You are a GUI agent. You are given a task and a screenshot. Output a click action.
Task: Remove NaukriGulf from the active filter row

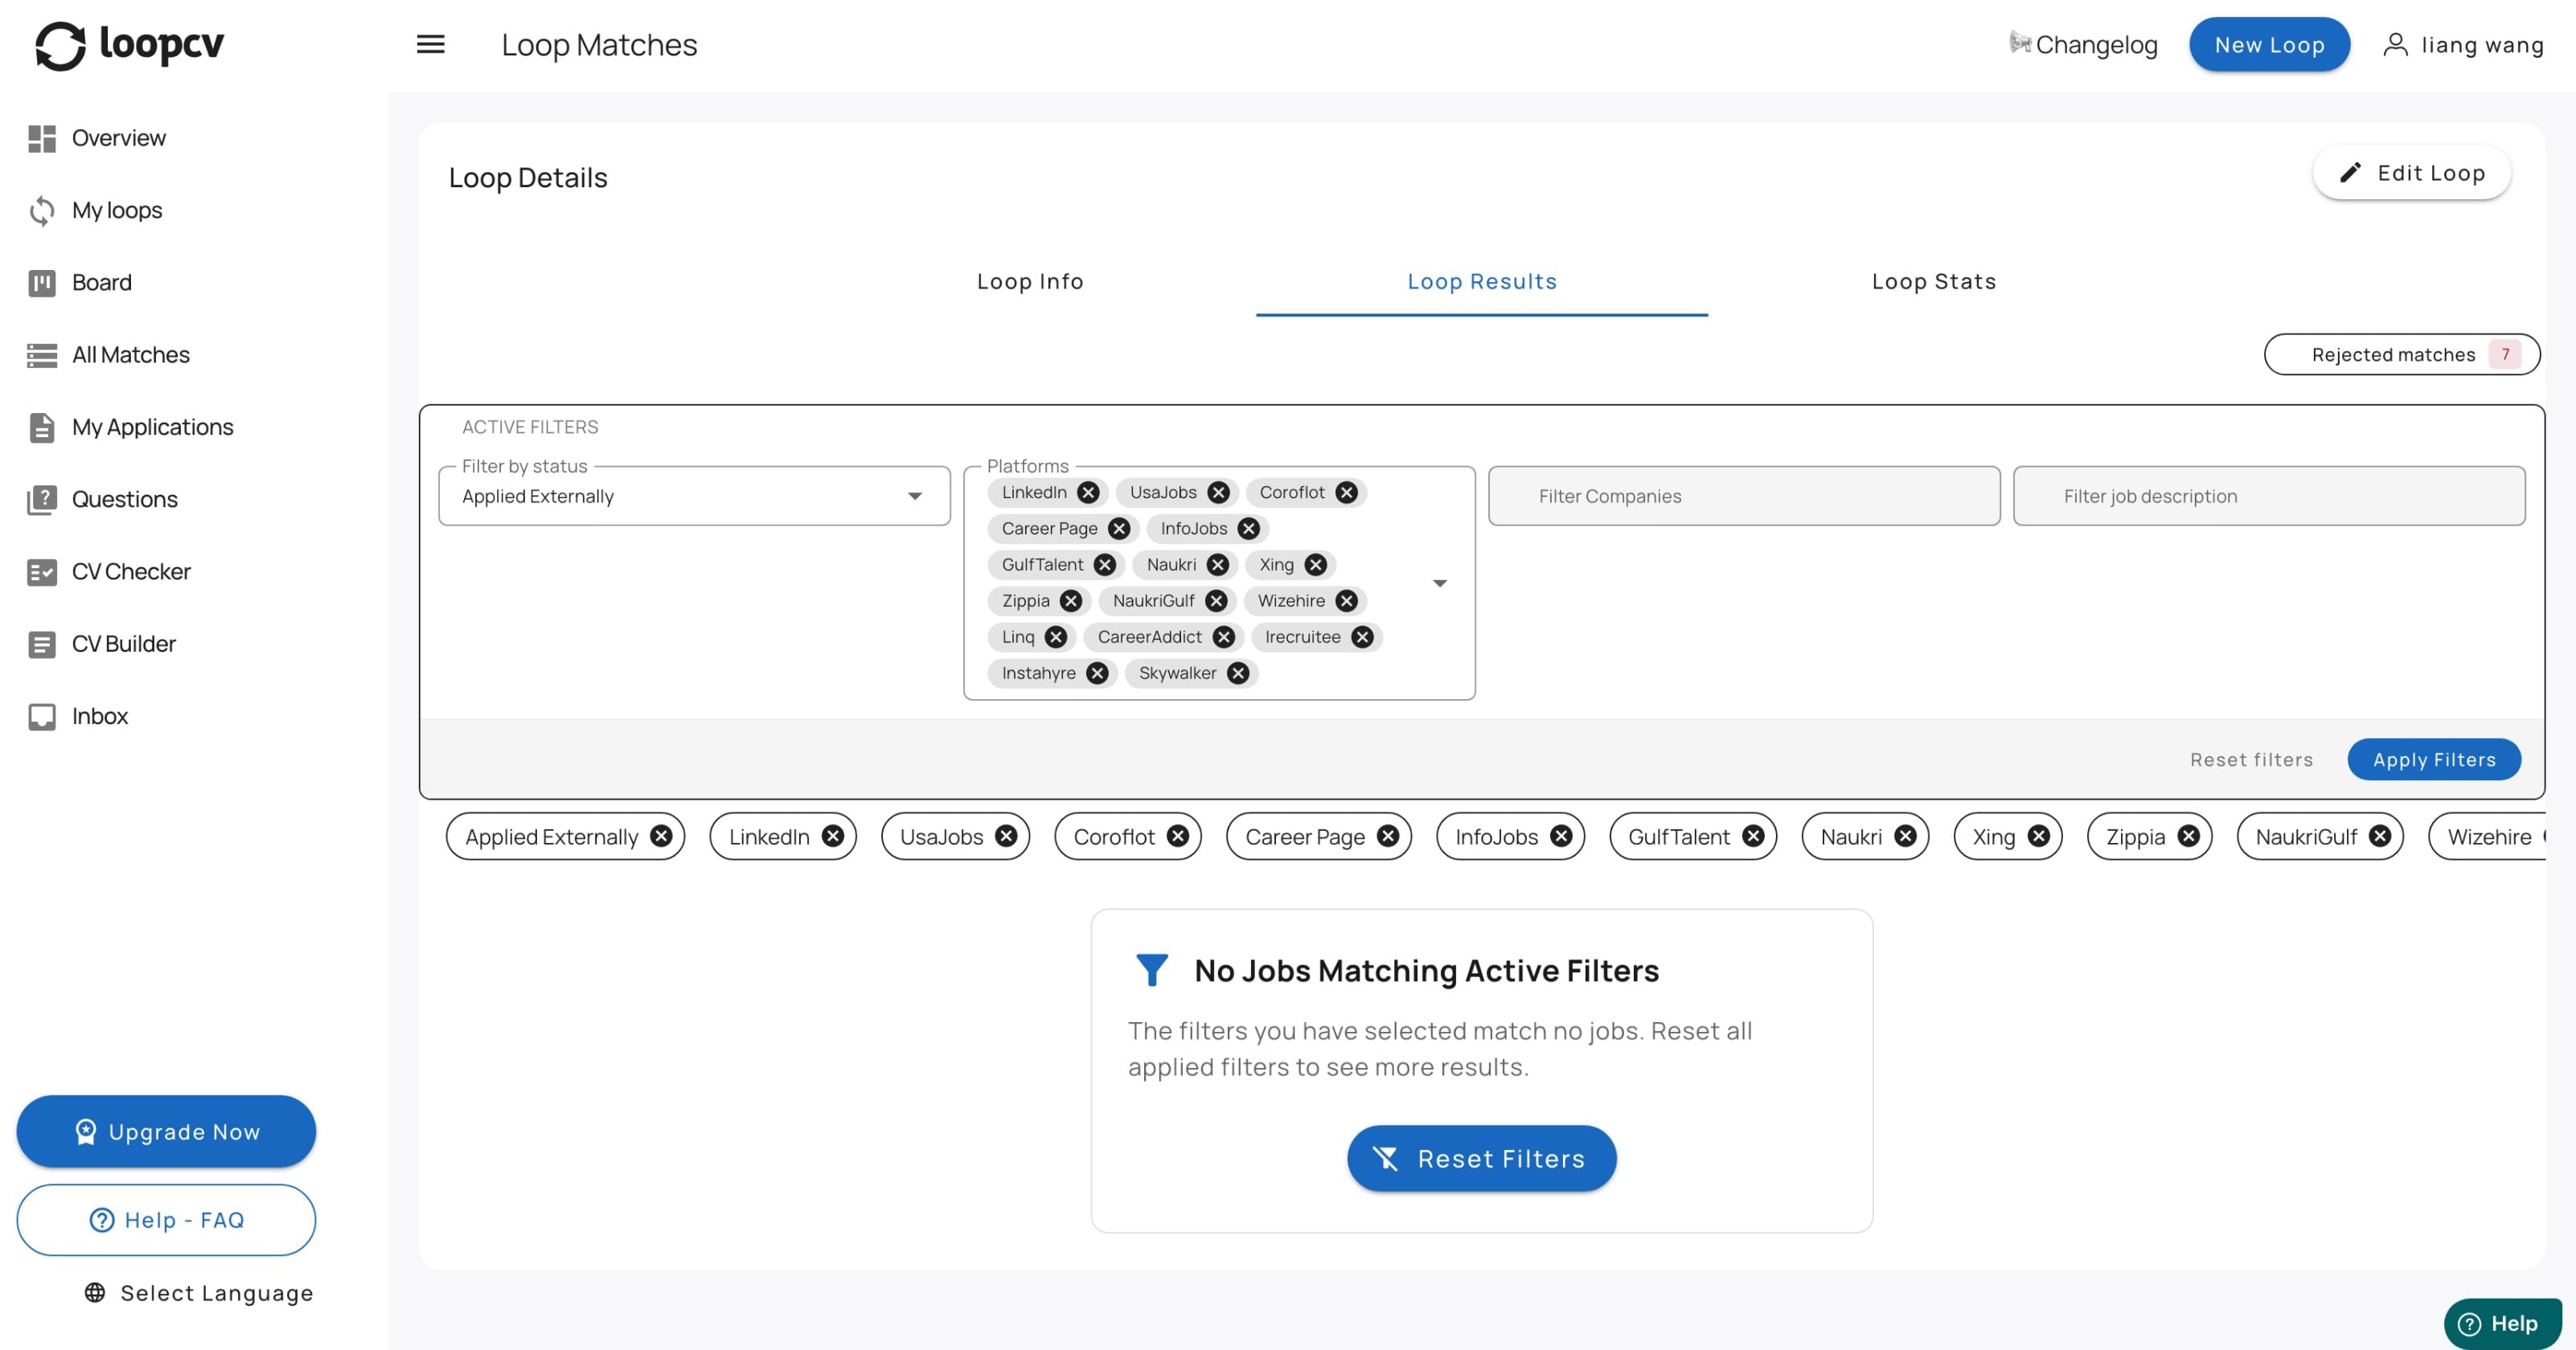tap(2380, 837)
